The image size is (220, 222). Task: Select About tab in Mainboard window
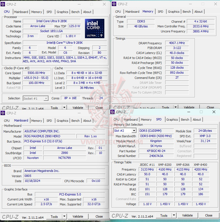[x=87, y=121]
